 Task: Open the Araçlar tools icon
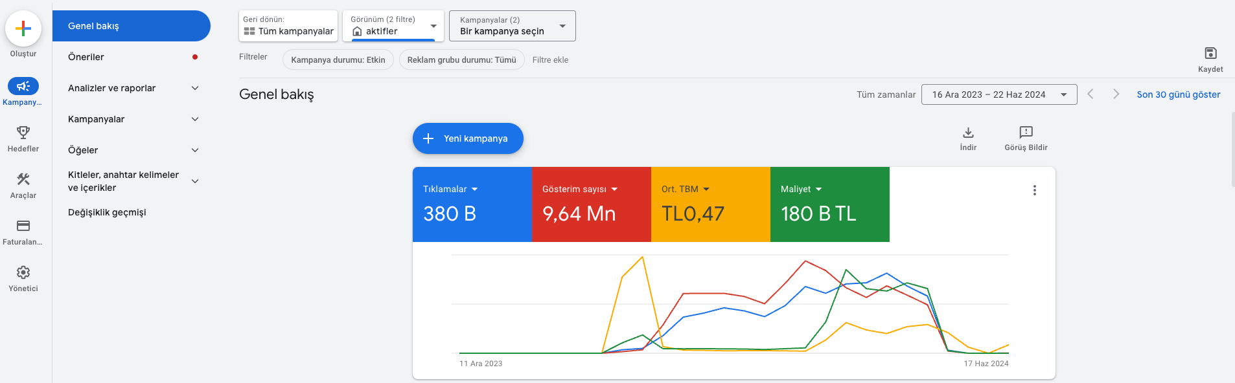coord(23,179)
